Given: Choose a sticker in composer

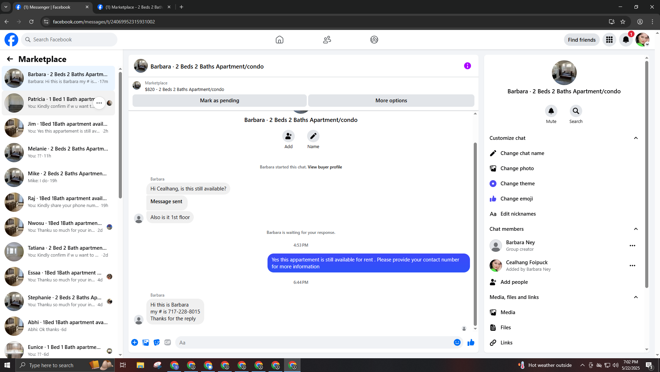Looking at the screenshot, I should coord(157,342).
